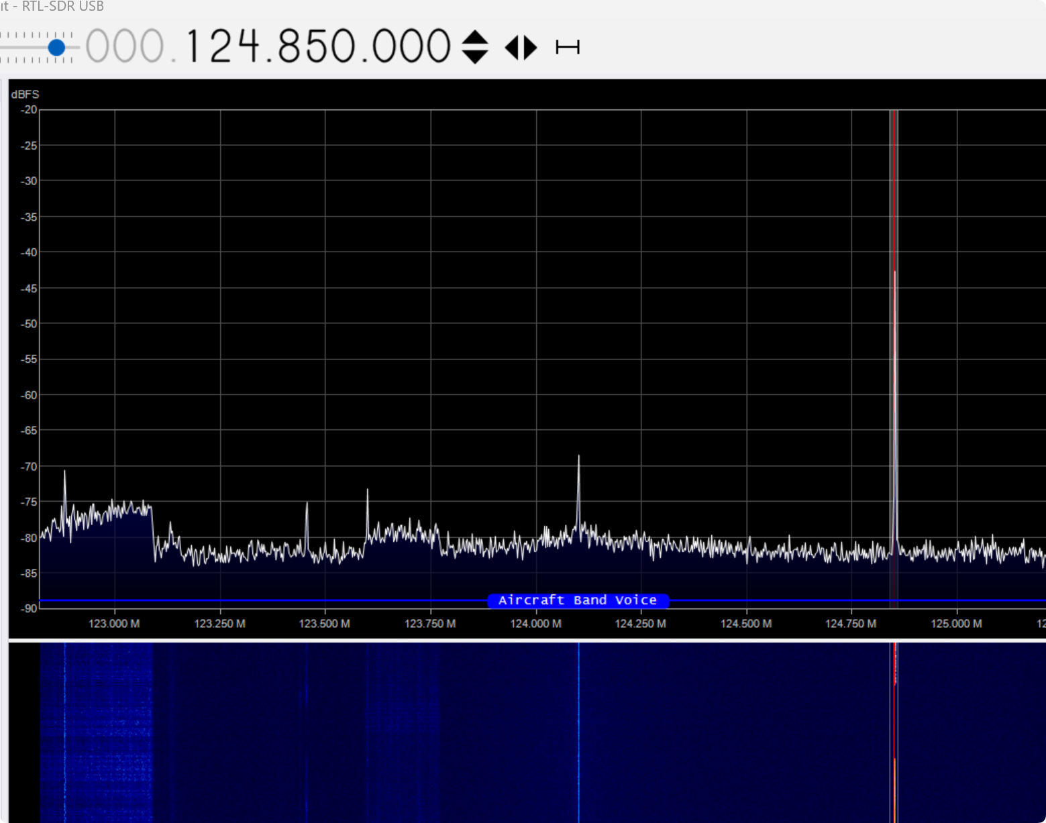Click the leading digit 1 of the frequency
The image size is (1046, 823).
192,47
